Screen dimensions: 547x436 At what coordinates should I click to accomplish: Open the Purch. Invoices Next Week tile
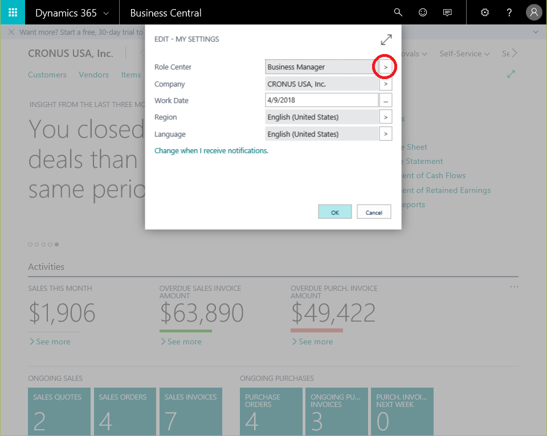(402, 412)
